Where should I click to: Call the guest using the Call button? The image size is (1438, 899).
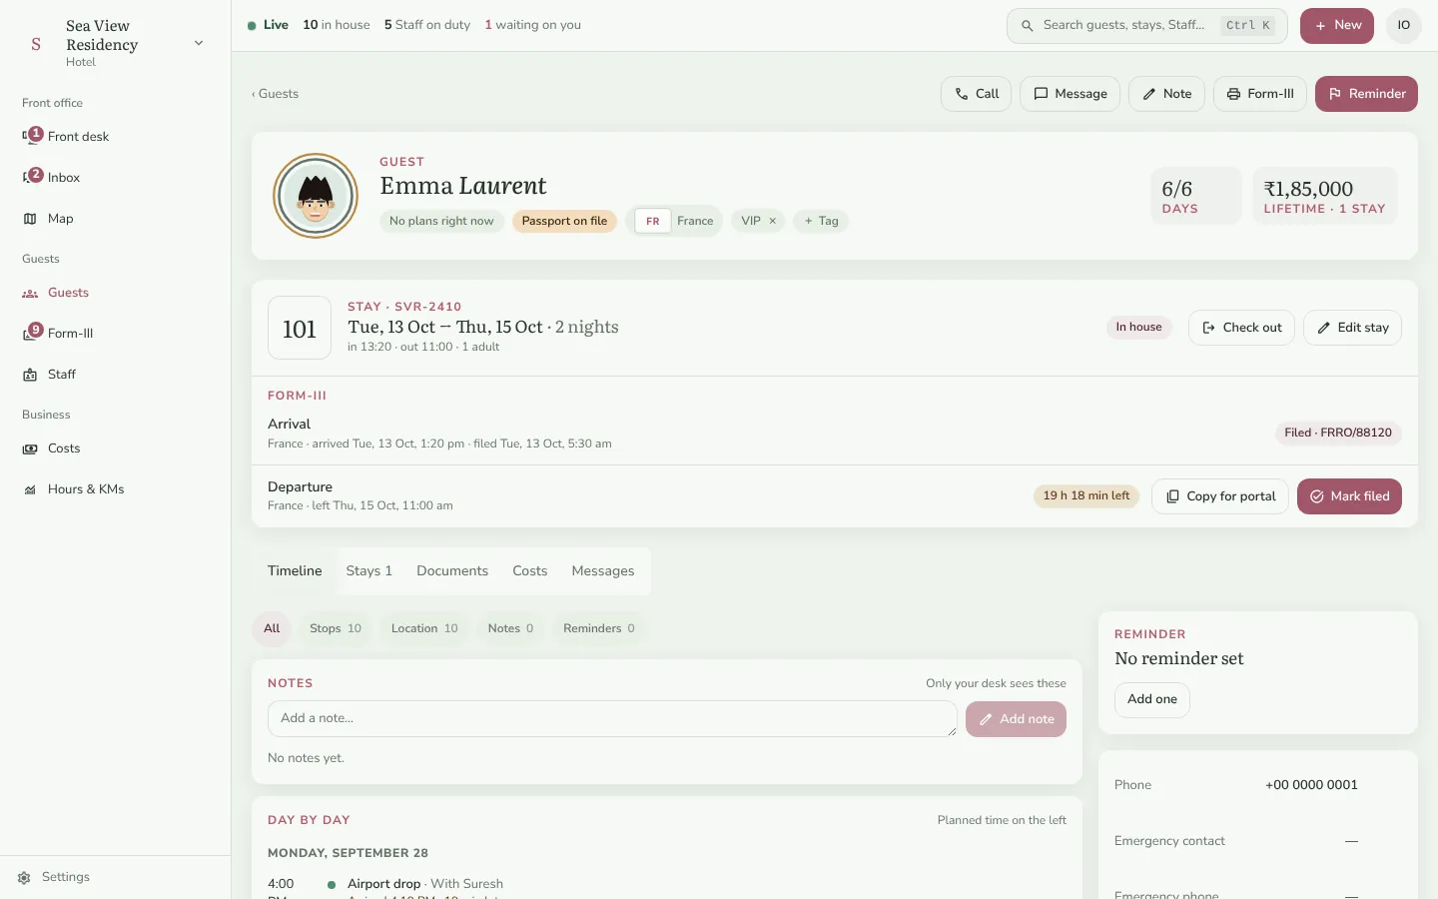pos(976,94)
